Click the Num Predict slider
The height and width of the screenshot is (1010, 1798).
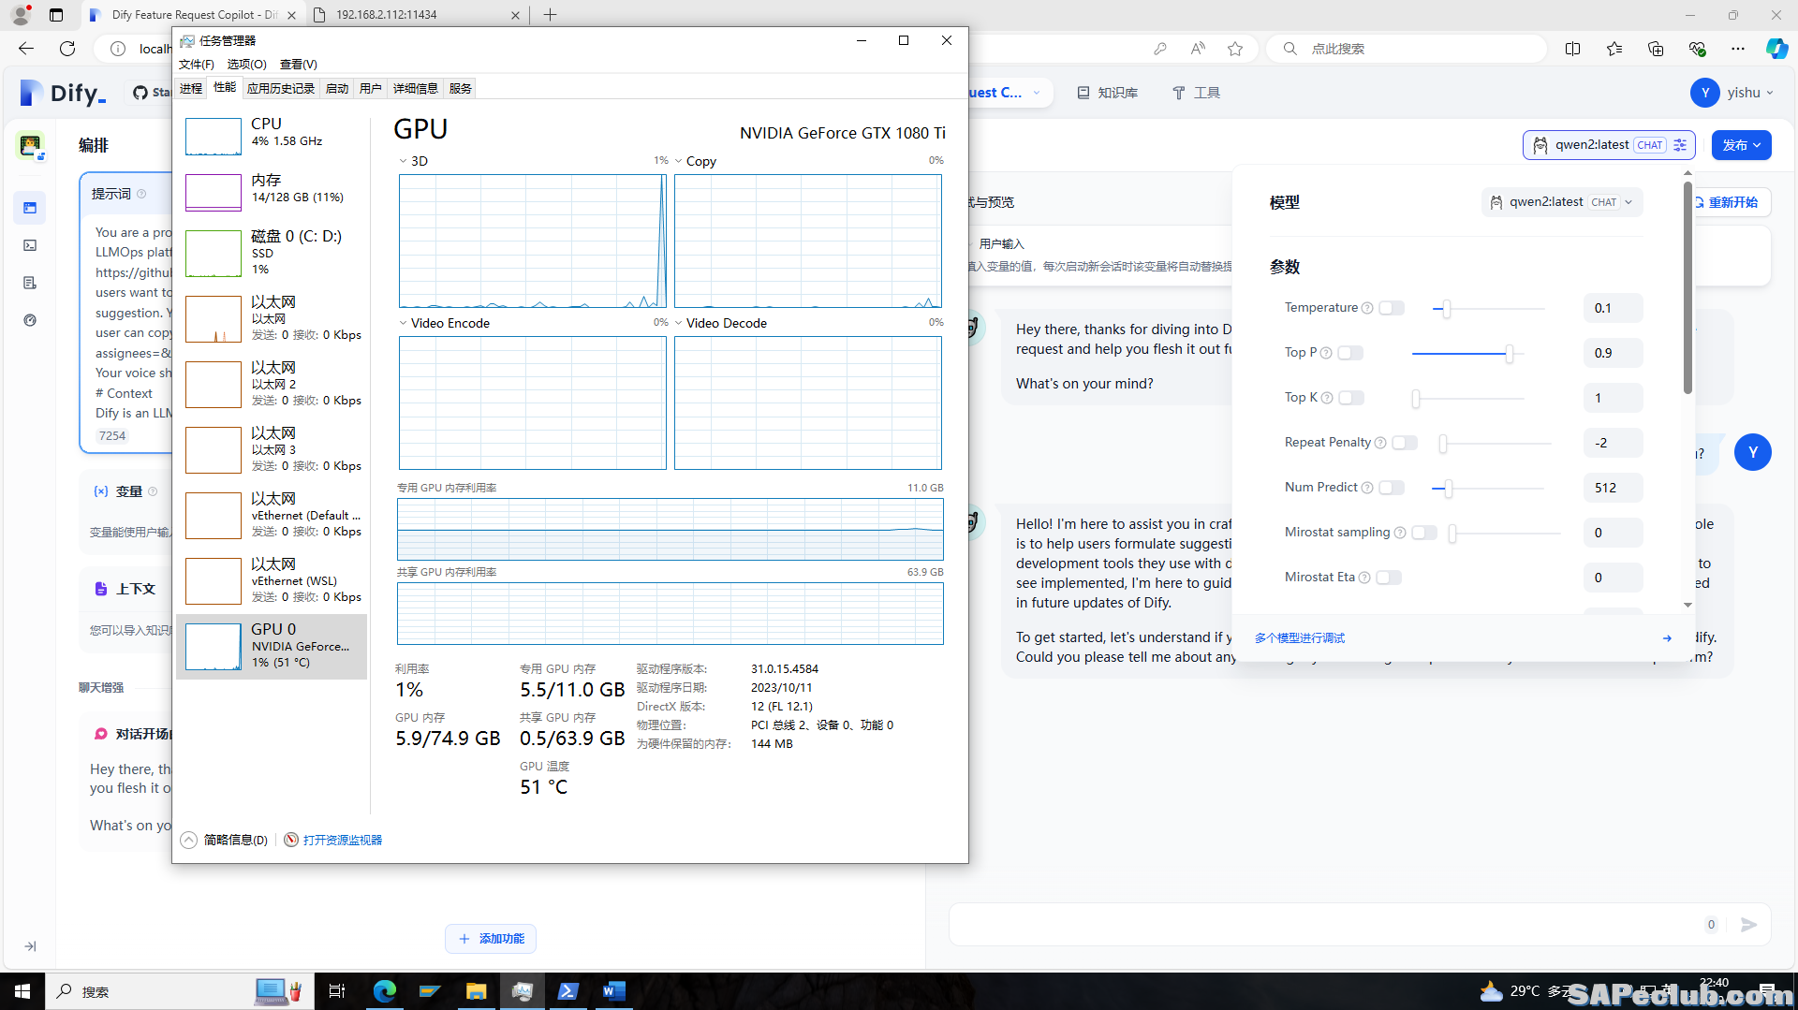click(x=1487, y=488)
